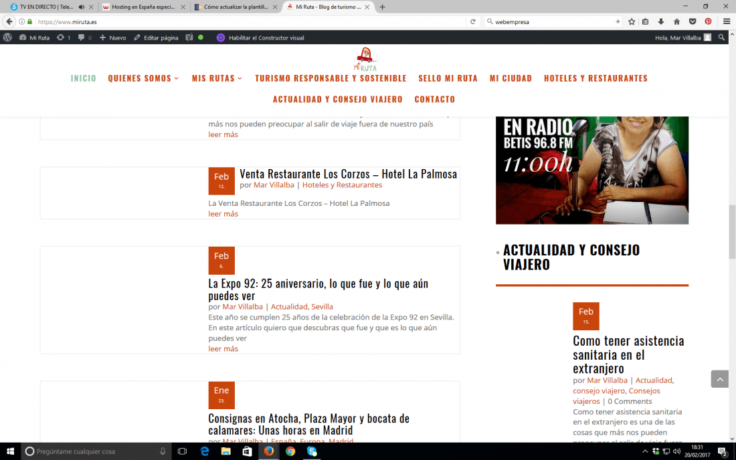The height and width of the screenshot is (460, 736).
Task: Open the Hola, Mar Villalba account menu
Action: (x=683, y=37)
